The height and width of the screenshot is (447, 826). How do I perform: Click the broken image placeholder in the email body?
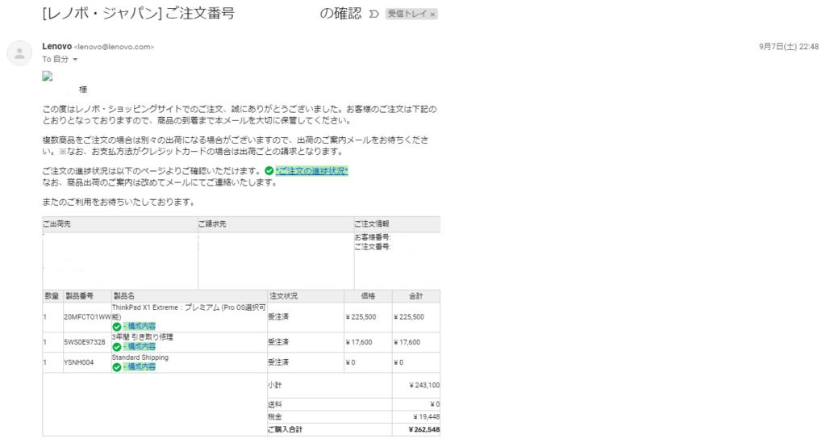click(48, 76)
